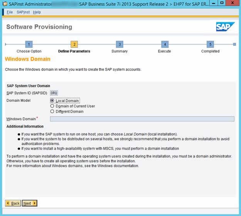Viewport: 241px width, 216px height.
Task: Click the SAPinst window title icon
Action: point(5,4)
